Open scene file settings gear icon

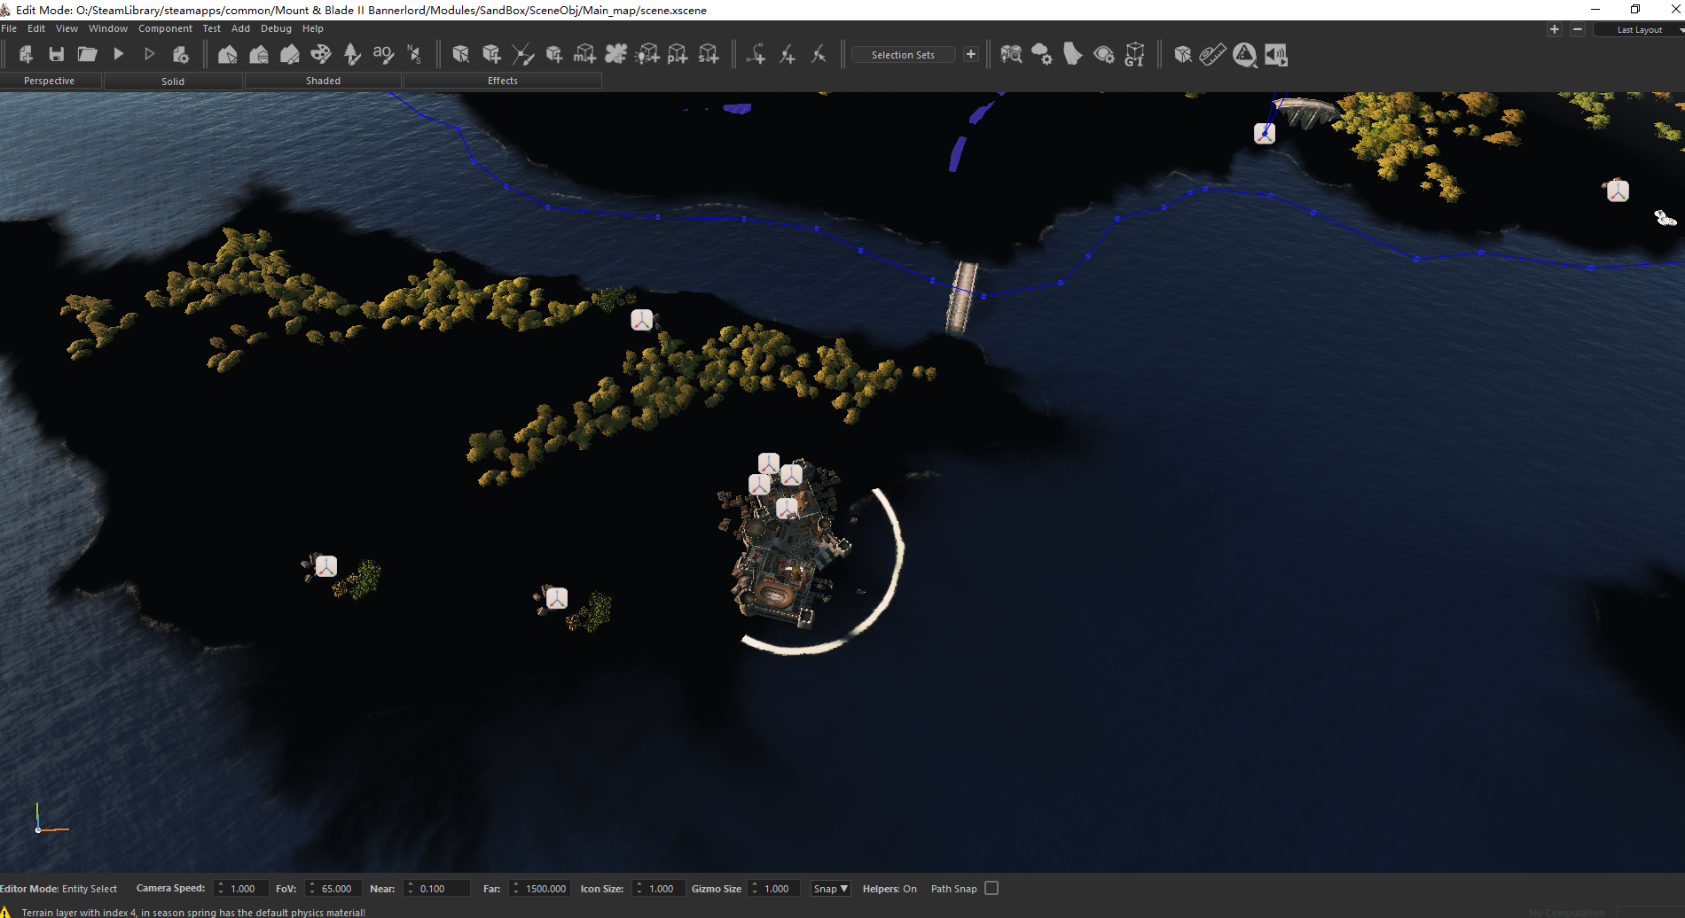click(181, 54)
